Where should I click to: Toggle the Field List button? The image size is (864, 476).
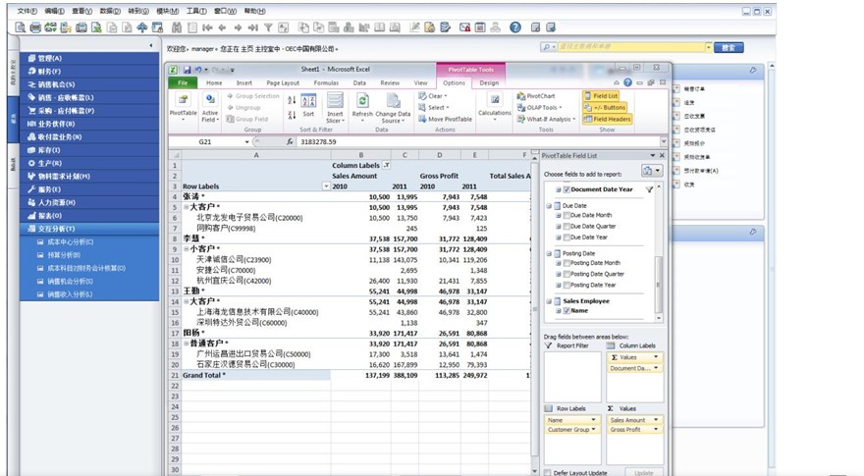pyautogui.click(x=601, y=96)
